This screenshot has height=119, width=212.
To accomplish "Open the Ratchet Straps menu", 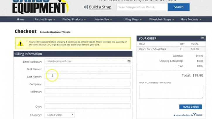I will point(43,19).
